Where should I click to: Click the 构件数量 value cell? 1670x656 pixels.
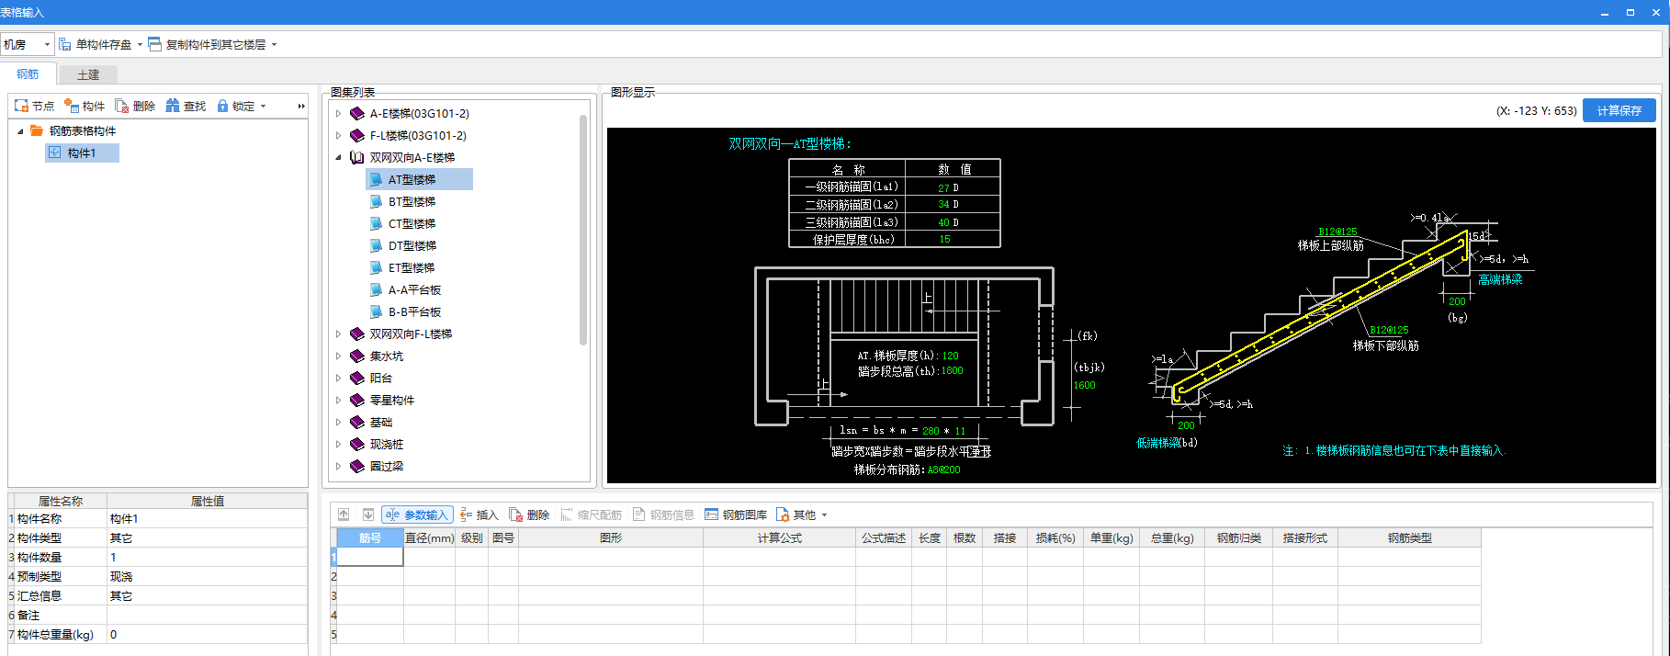pos(207,558)
